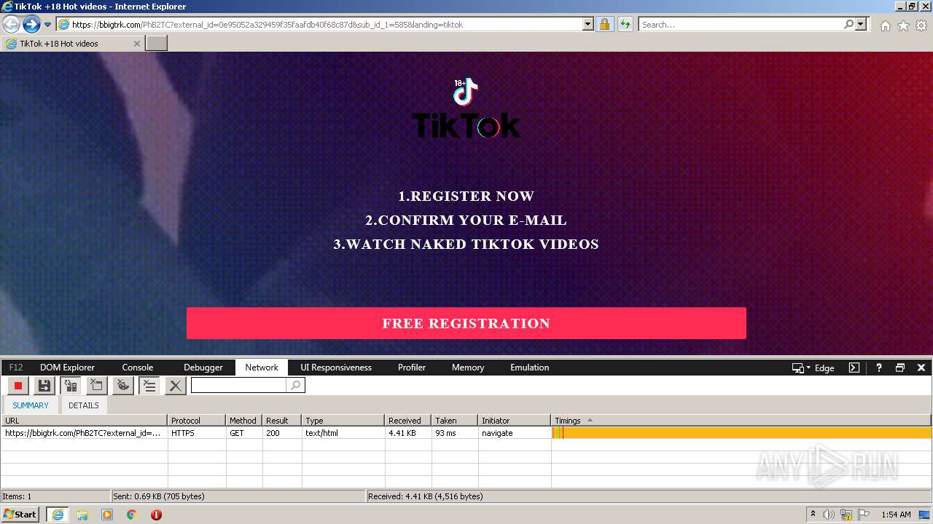Open a new browser tab

tap(157, 44)
